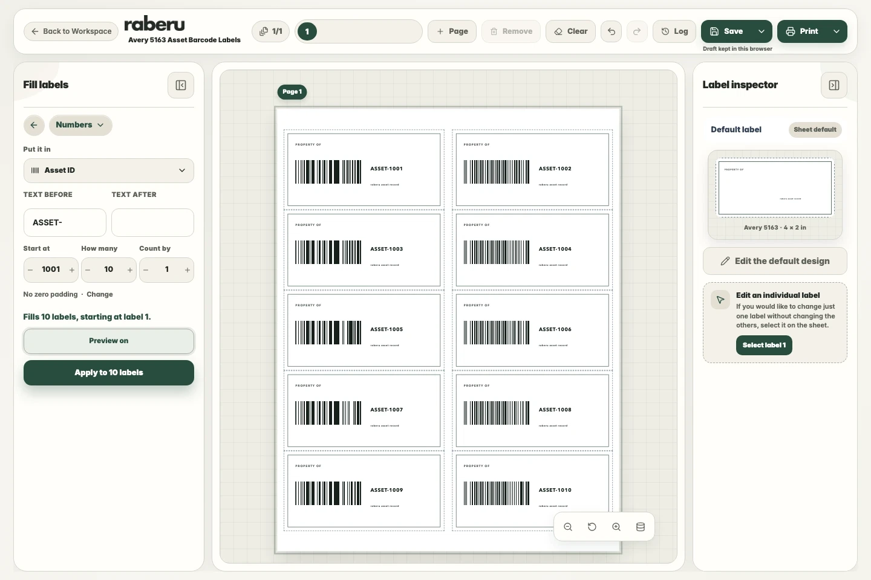Screen dimensions: 871x580
Task: Click 'Avery 5163 · 4 × 2 in' caption
Action: tap(775, 228)
